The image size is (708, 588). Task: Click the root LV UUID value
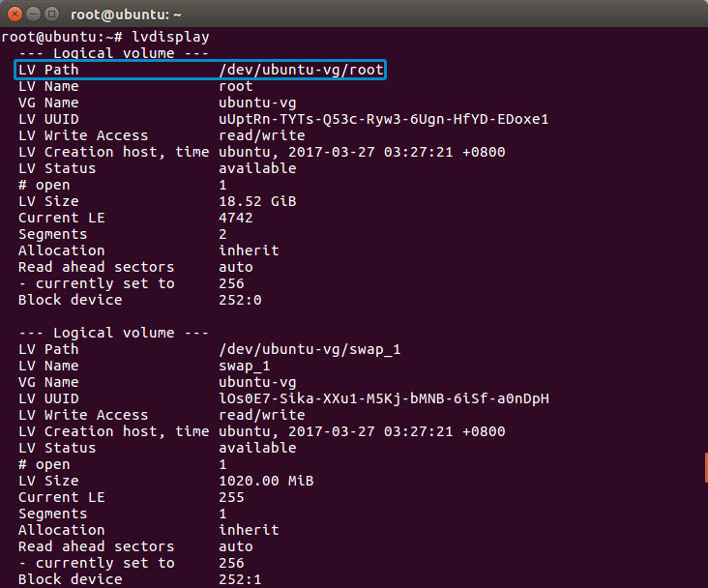click(x=383, y=119)
